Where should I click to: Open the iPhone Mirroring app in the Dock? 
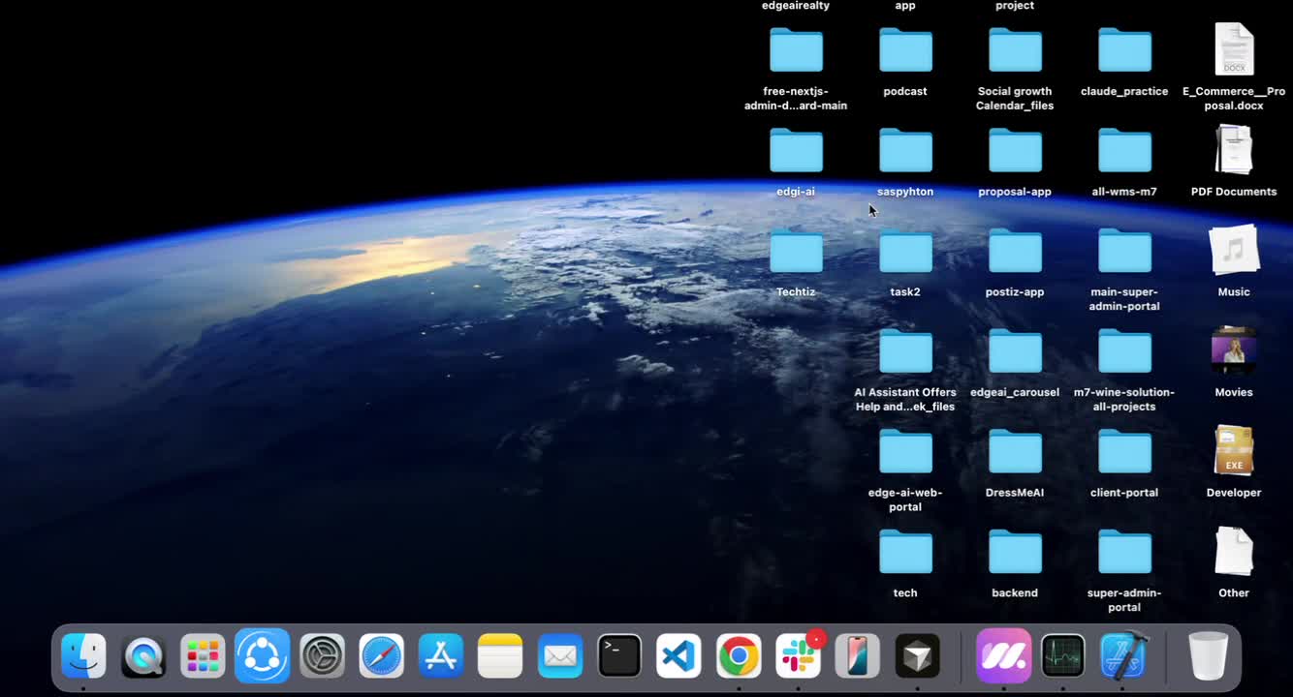point(858,656)
